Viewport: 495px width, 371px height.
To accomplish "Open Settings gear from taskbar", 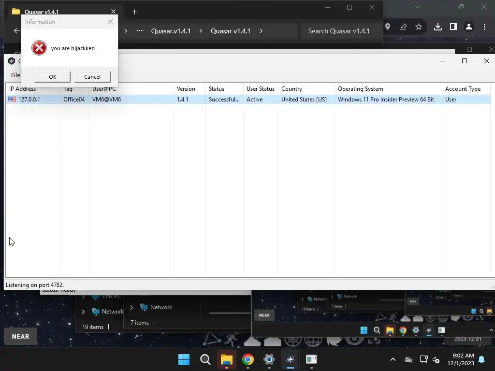I will (269, 359).
